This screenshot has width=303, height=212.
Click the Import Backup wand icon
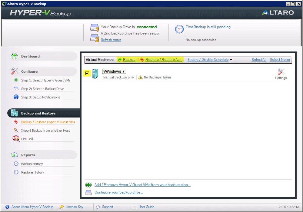pyautogui.click(x=16, y=130)
